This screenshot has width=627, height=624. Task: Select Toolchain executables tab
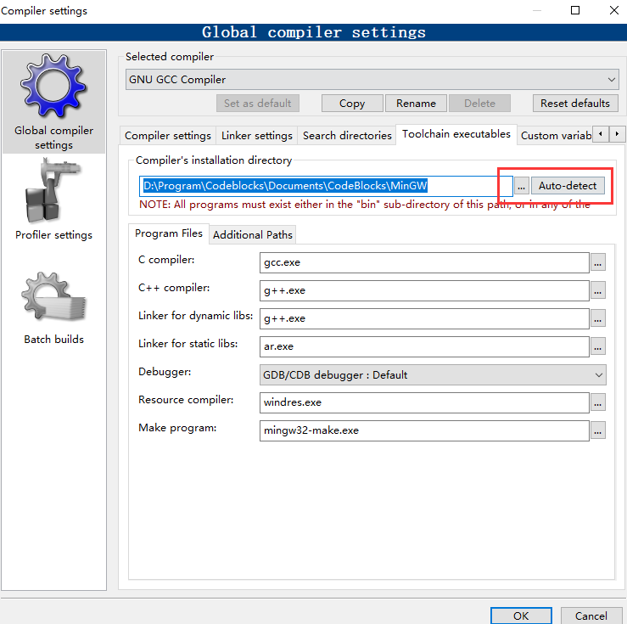pyautogui.click(x=456, y=134)
